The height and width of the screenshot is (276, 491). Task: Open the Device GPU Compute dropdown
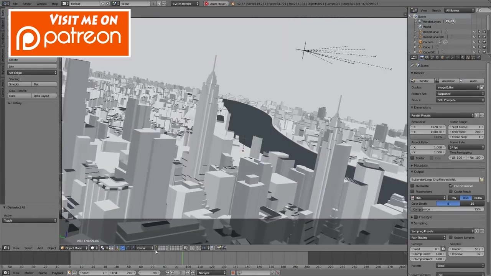tap(460, 100)
